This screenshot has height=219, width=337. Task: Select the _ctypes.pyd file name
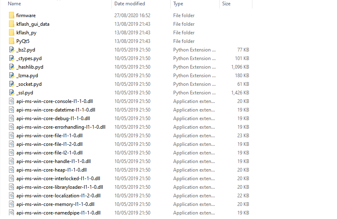(29, 58)
